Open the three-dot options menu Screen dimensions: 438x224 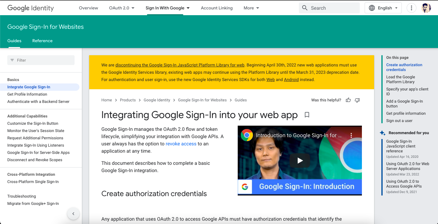click(x=411, y=8)
